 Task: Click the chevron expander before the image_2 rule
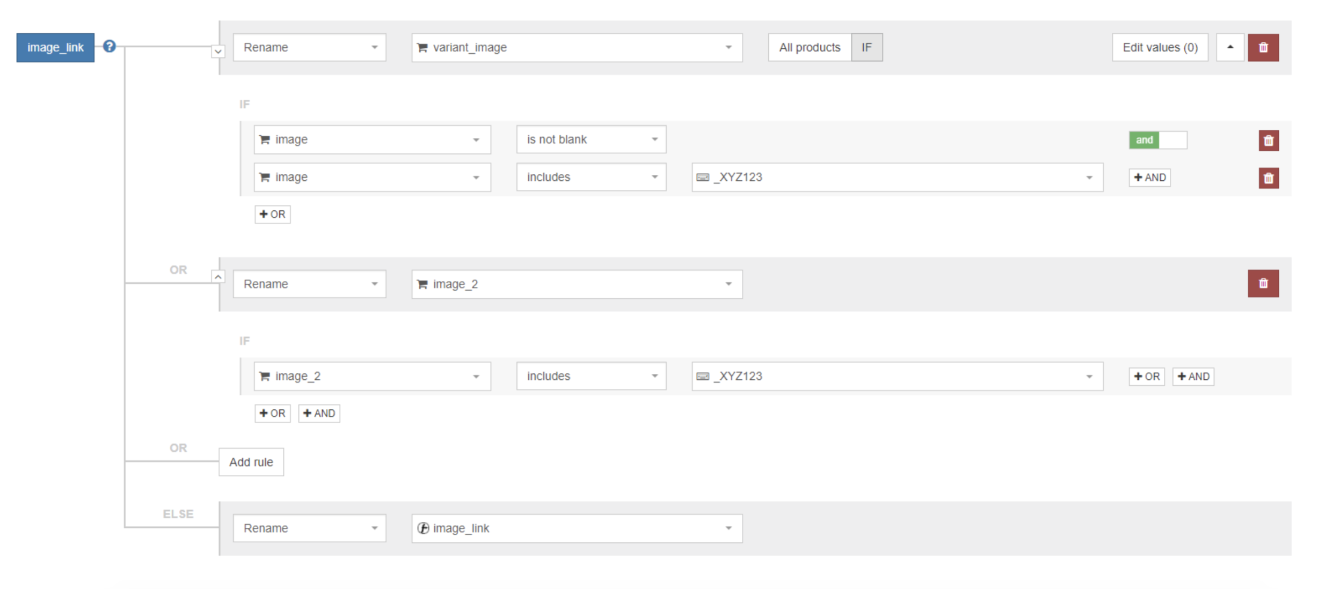pyautogui.click(x=218, y=277)
